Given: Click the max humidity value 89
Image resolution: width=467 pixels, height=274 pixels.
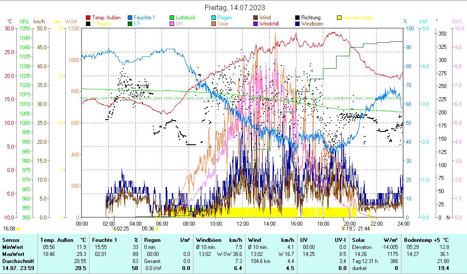Looking at the screenshot, I should [135, 254].
